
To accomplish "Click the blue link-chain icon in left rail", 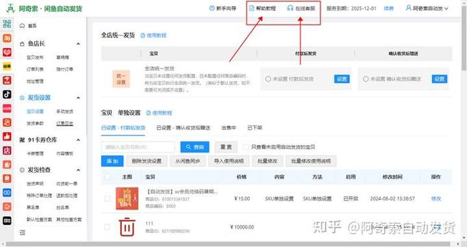I will [x=7, y=192].
